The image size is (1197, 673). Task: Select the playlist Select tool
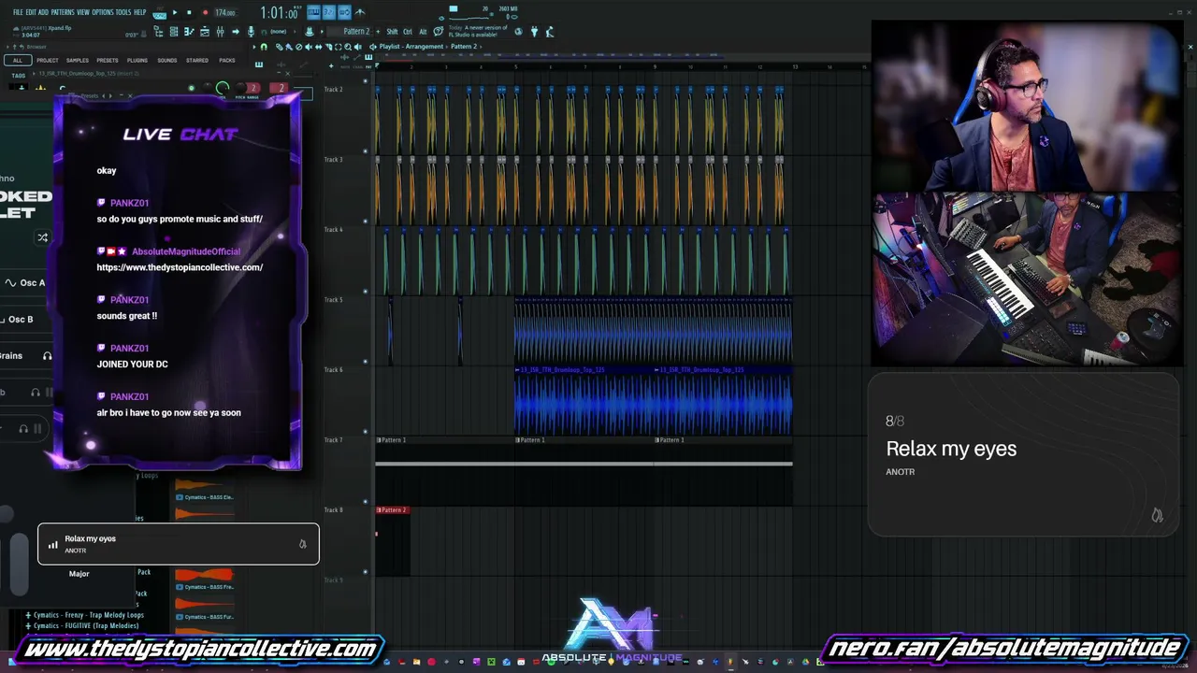click(x=339, y=47)
